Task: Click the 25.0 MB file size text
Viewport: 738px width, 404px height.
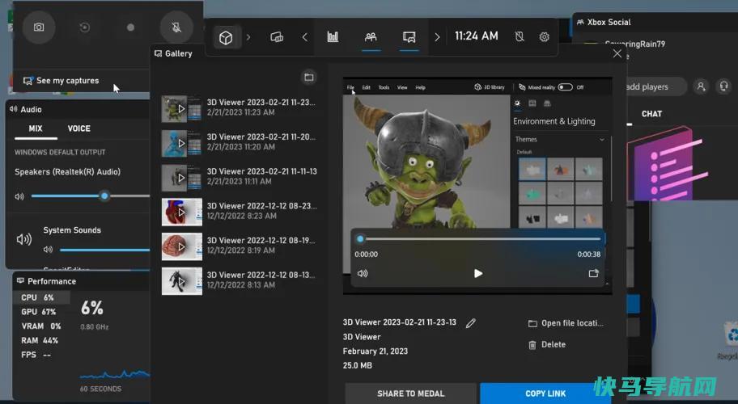Action: pos(357,365)
